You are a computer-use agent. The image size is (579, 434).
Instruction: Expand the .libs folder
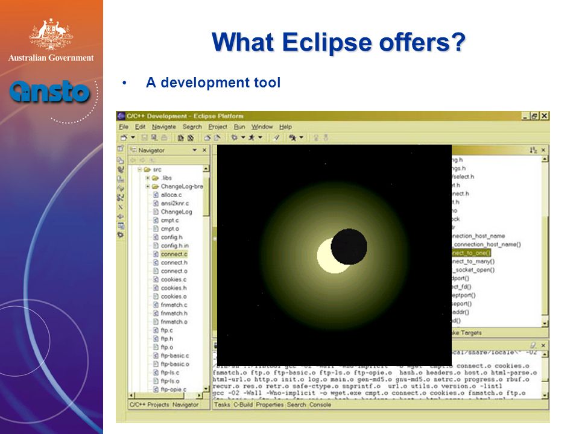148,178
